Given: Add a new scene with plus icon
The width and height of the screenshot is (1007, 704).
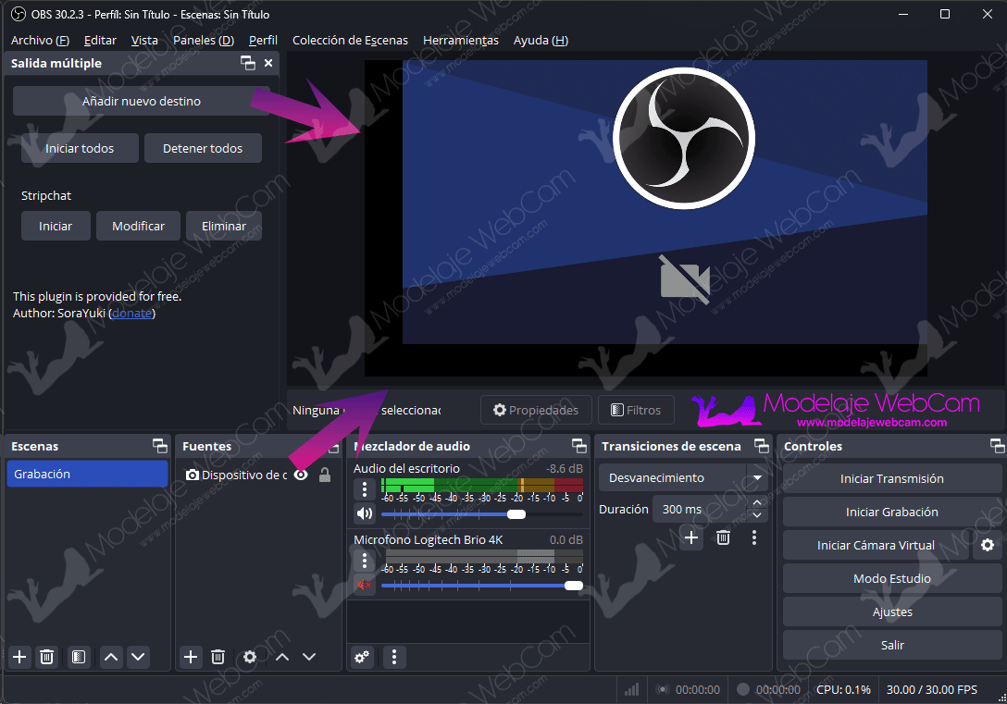Looking at the screenshot, I should click(x=20, y=657).
